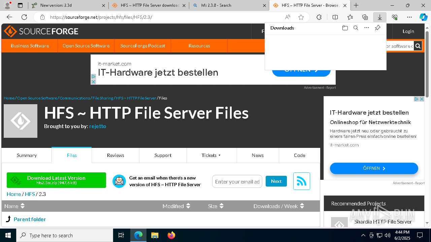The width and height of the screenshot is (431, 242).
Task: Click the browser address bar URL
Action: (101, 17)
